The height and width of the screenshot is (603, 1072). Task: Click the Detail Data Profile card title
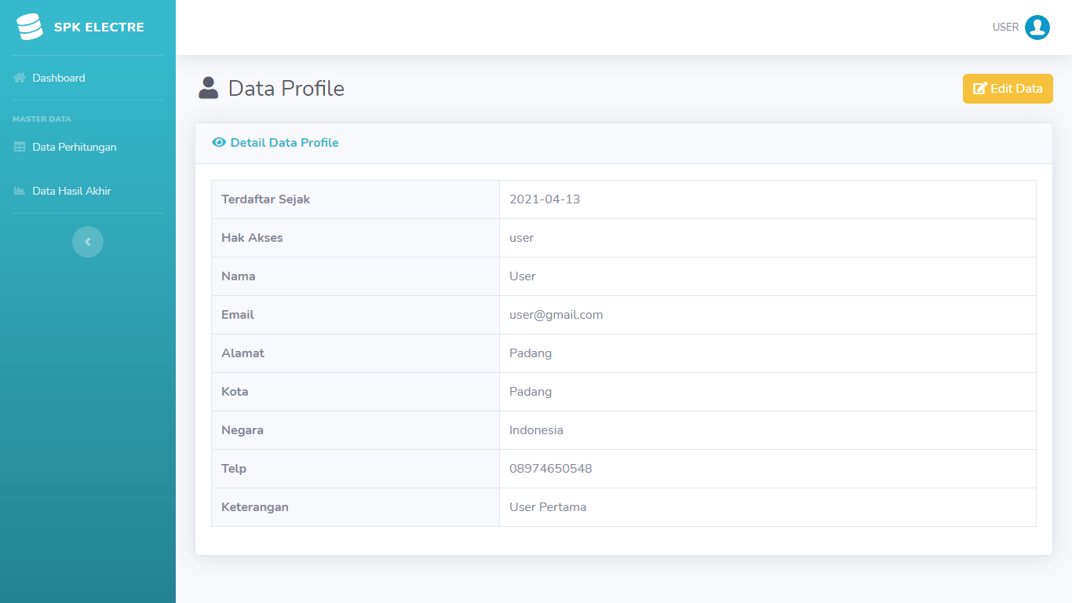284,143
